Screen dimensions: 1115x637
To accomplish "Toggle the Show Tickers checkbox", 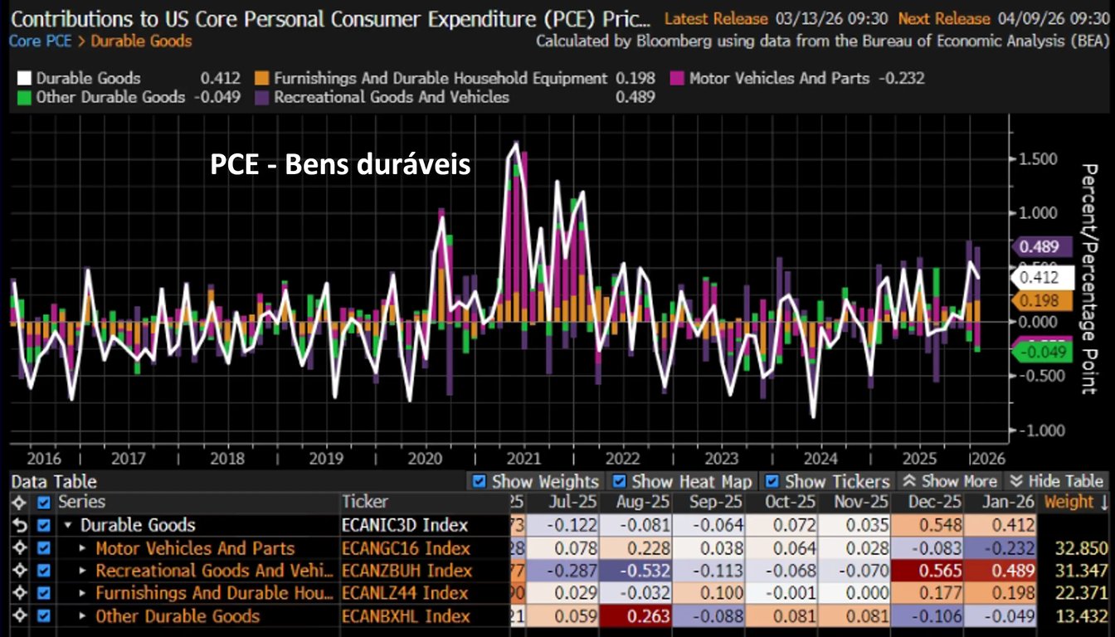I will 772,481.
